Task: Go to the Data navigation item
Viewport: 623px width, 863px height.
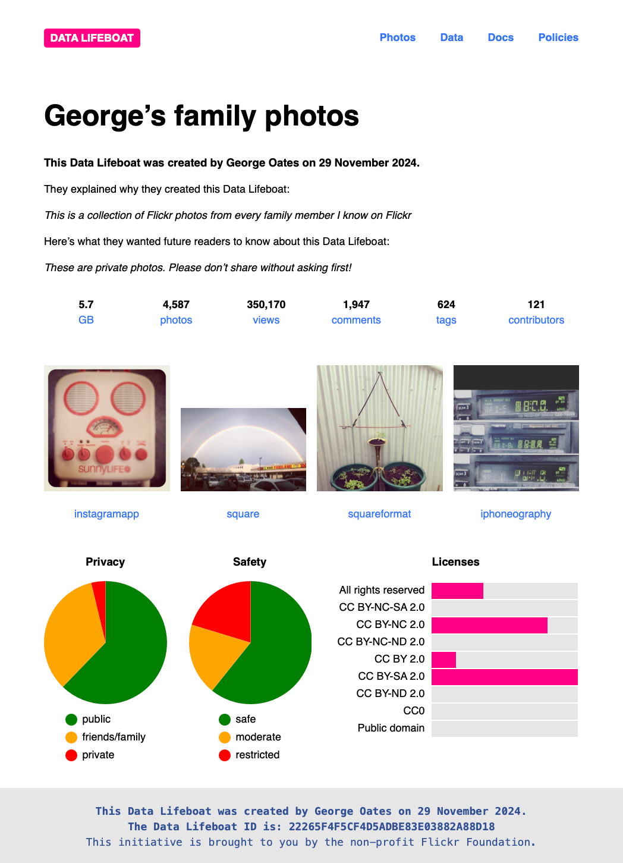Action: pyautogui.click(x=452, y=37)
